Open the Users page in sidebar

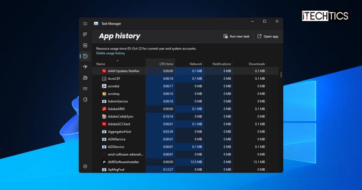[x=85, y=78]
